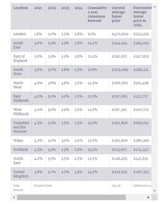Click the 2024 column header

[78, 8]
